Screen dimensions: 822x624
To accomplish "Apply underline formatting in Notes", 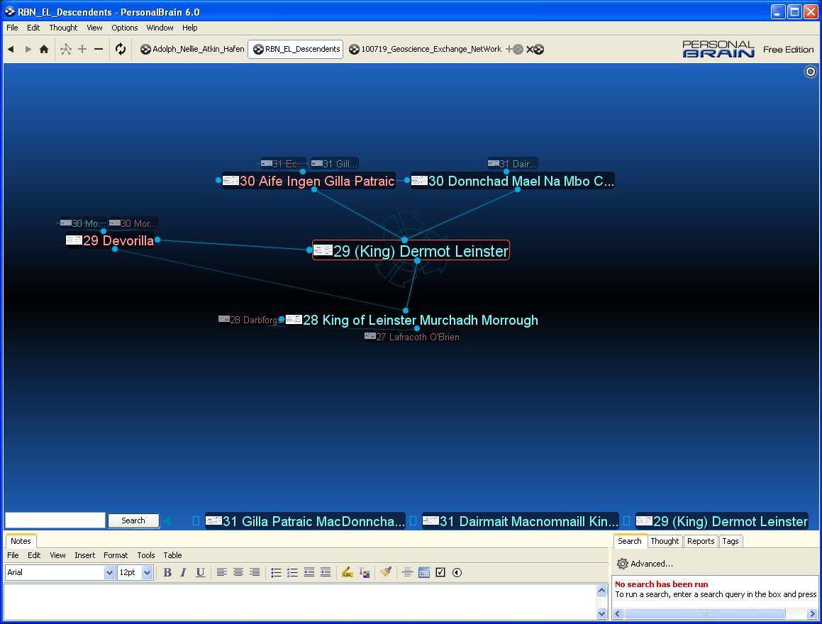I will [200, 572].
